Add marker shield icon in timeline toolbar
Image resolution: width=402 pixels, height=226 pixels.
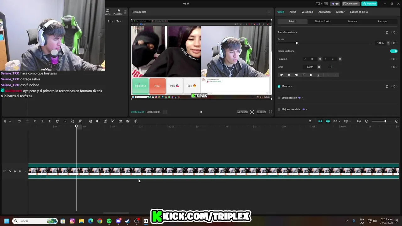[65, 121]
